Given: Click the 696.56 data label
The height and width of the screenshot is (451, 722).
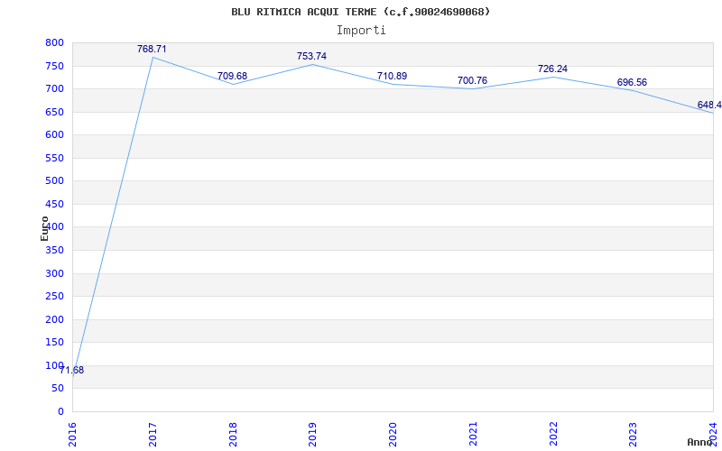Looking at the screenshot, I should (x=633, y=83).
